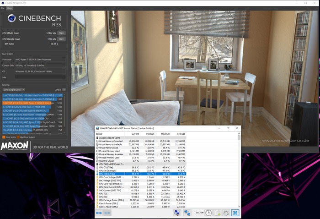Viewport: 320px width, 219px height.
Task: Select ranking entry 9 Threadripper 1950X
Action: [32, 126]
